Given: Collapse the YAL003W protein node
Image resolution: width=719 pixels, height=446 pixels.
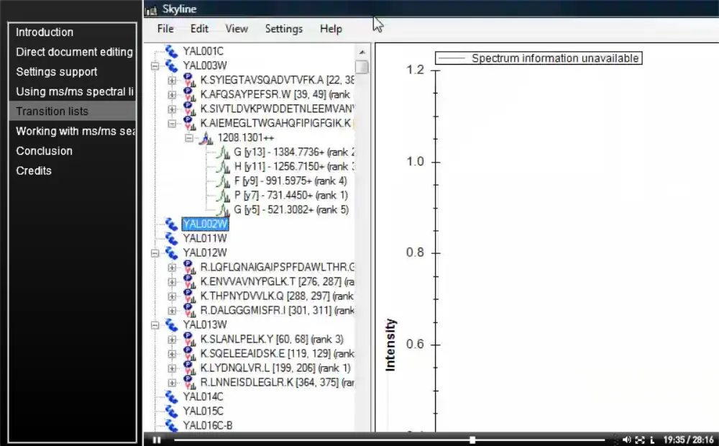Looking at the screenshot, I should [x=155, y=66].
